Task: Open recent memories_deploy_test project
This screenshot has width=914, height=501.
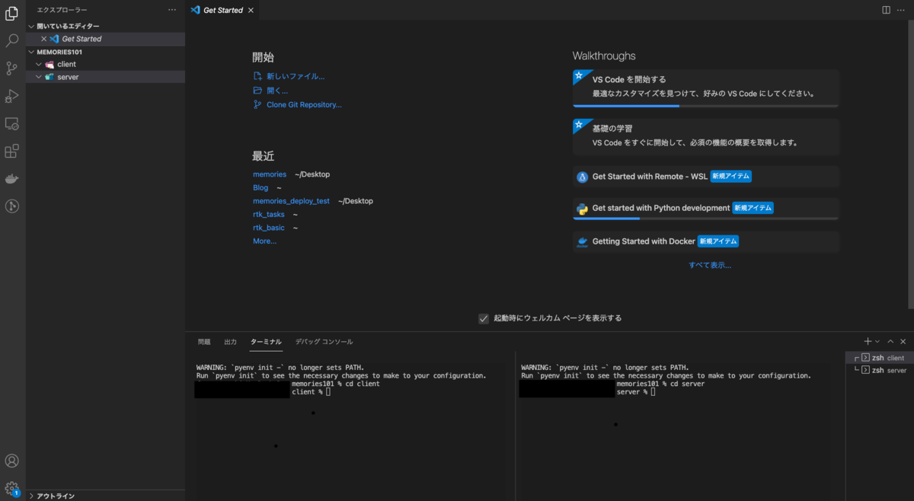Action: click(x=291, y=201)
